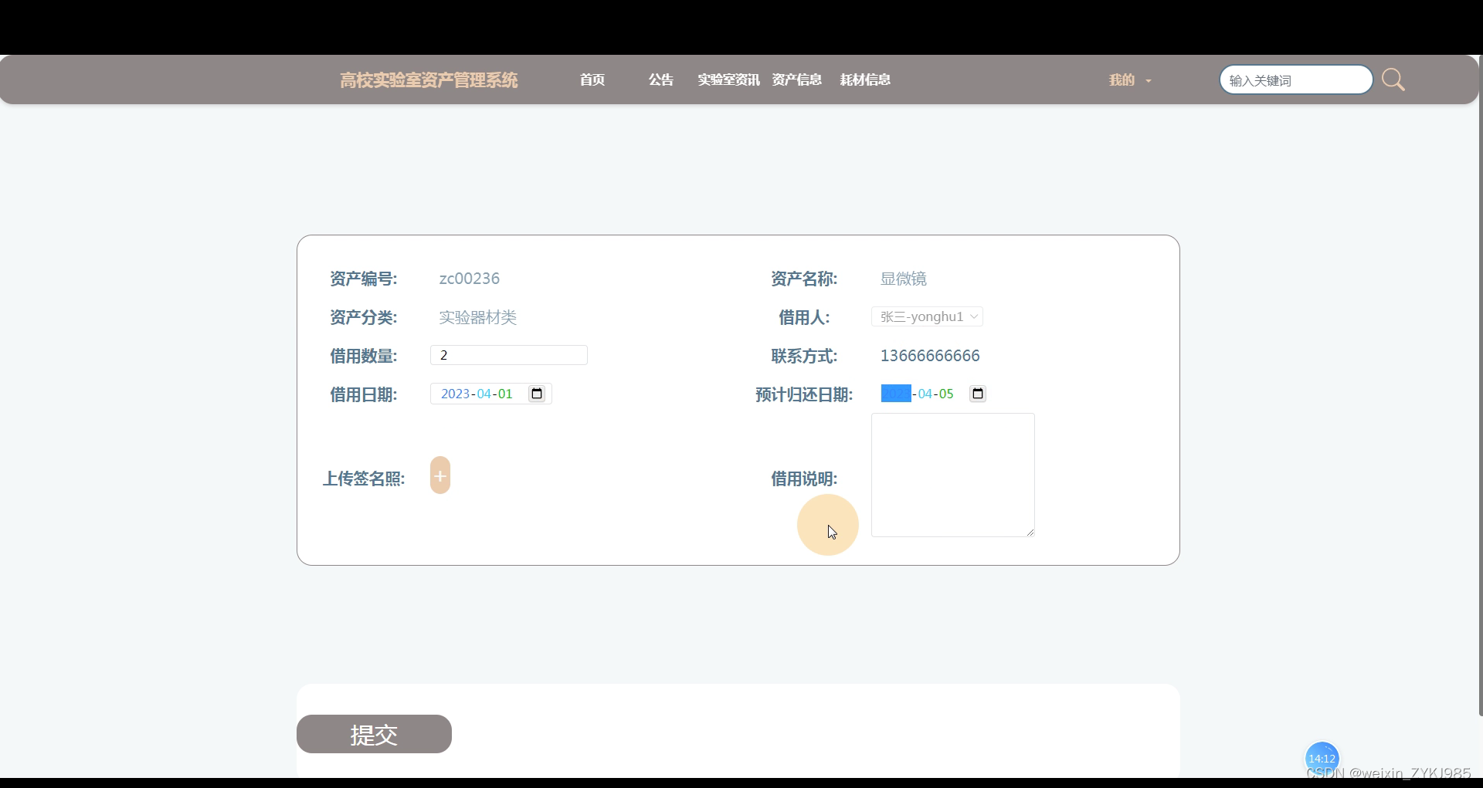The height and width of the screenshot is (788, 1483).
Task: Go to 首页 in navigation bar
Action: (592, 79)
